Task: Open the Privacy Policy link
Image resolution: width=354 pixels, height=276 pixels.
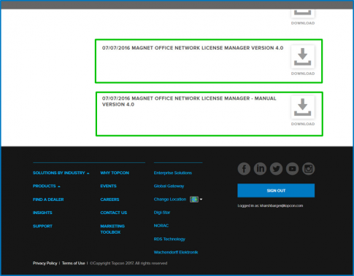Action: (x=45, y=263)
